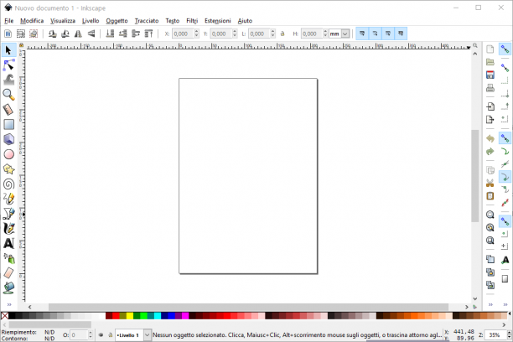Pick the Paint bucket fill tool
The width and height of the screenshot is (513, 342).
tap(8, 288)
